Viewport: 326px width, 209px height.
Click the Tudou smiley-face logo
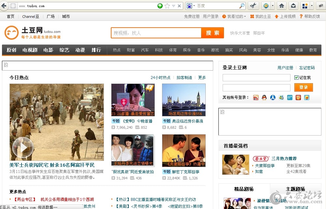(11, 33)
